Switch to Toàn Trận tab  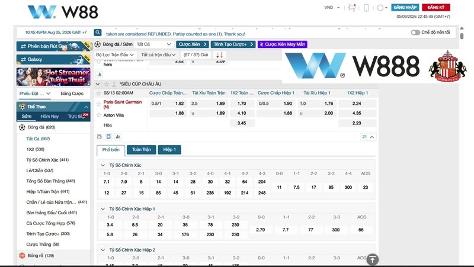(x=141, y=150)
